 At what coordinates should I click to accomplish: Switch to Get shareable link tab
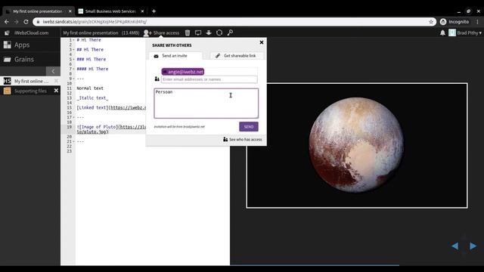tap(237, 56)
